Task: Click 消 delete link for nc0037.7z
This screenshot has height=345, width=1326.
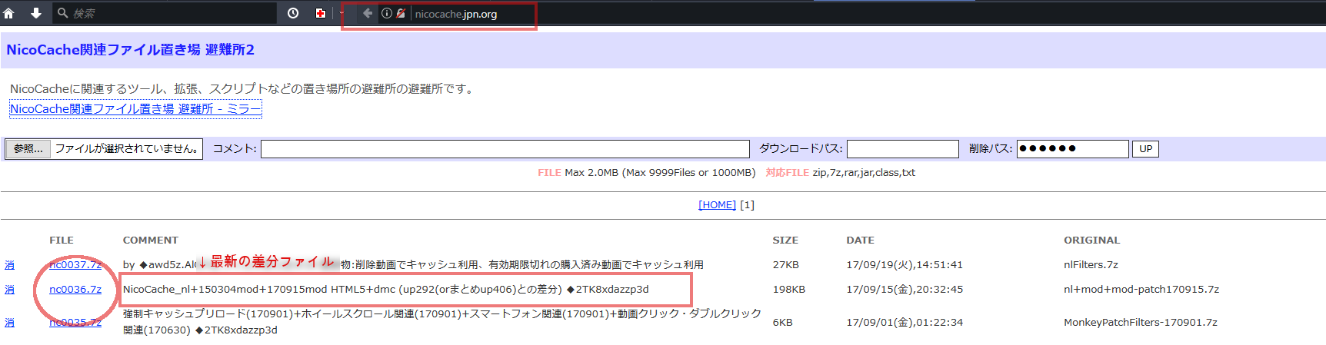Action: (9, 264)
